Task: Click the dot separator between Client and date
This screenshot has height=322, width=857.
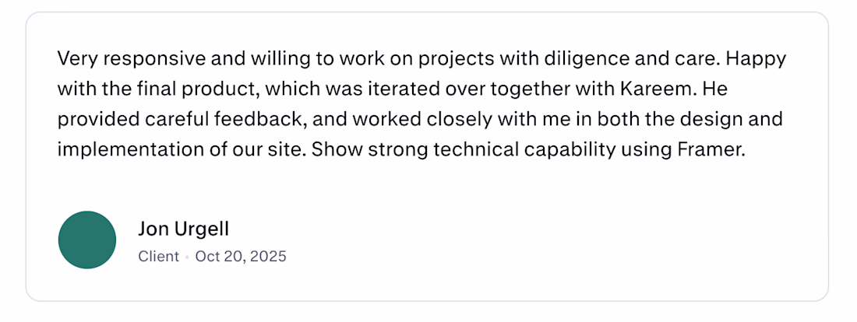Action: pos(187,257)
